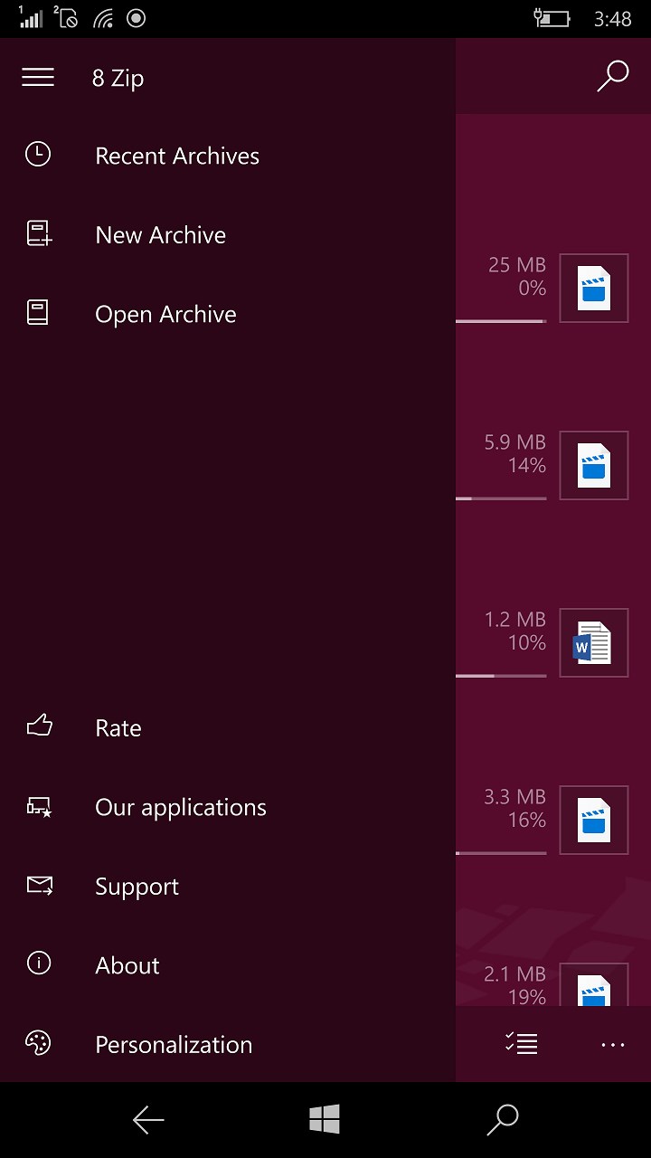Screen dimensions: 651x1158
Task: Tap the Rate thumbs-up icon
Action: [x=39, y=727]
